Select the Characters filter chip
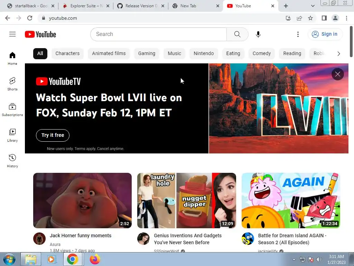 tap(67, 54)
